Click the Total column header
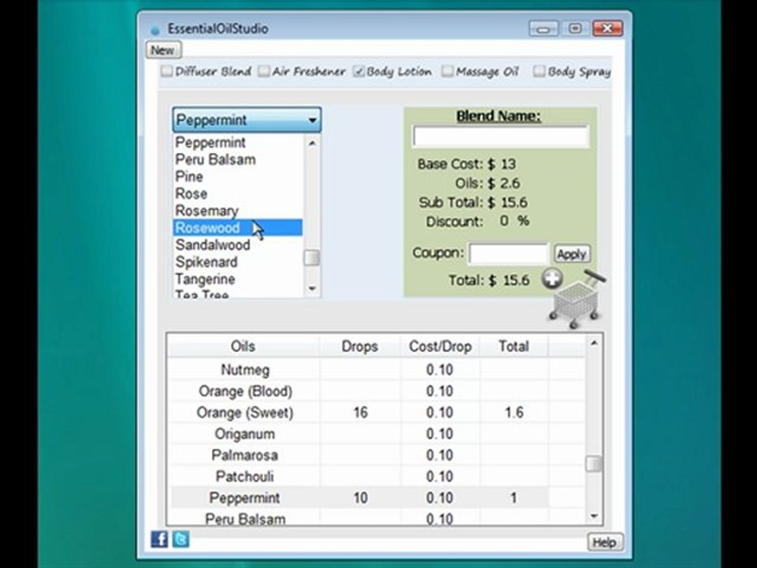 [x=513, y=346]
